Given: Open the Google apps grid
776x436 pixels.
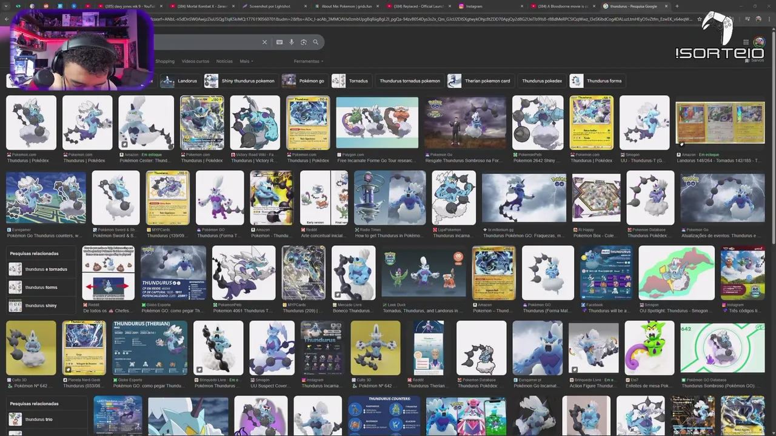Looking at the screenshot, I should [744, 42].
